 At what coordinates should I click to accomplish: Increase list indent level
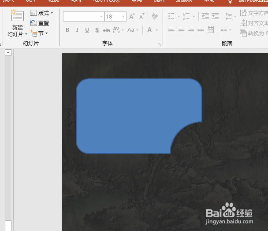(x=215, y=16)
